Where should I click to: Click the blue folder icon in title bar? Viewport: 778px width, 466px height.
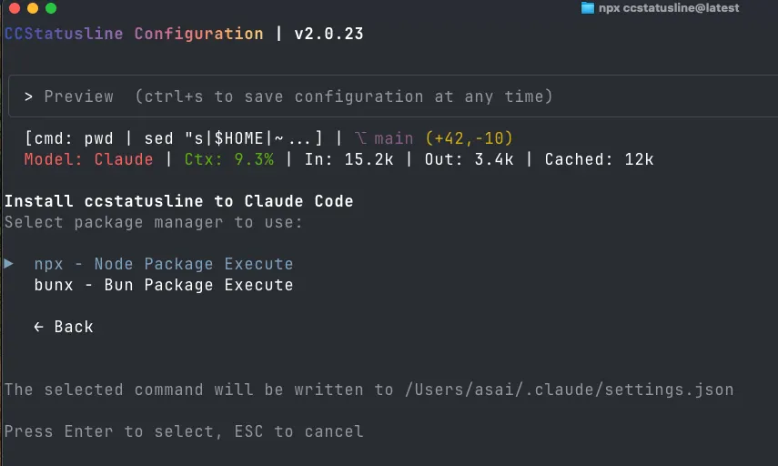[x=588, y=8]
